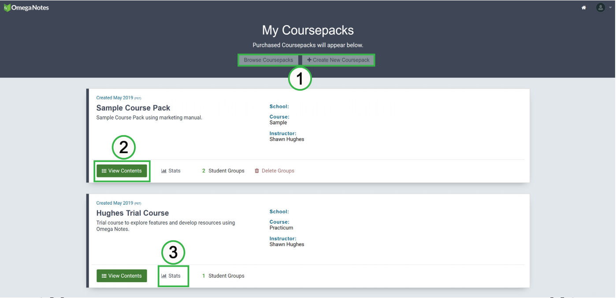The width and height of the screenshot is (616, 298).
Task: Click the Omega Notes logo
Action: click(x=26, y=7)
